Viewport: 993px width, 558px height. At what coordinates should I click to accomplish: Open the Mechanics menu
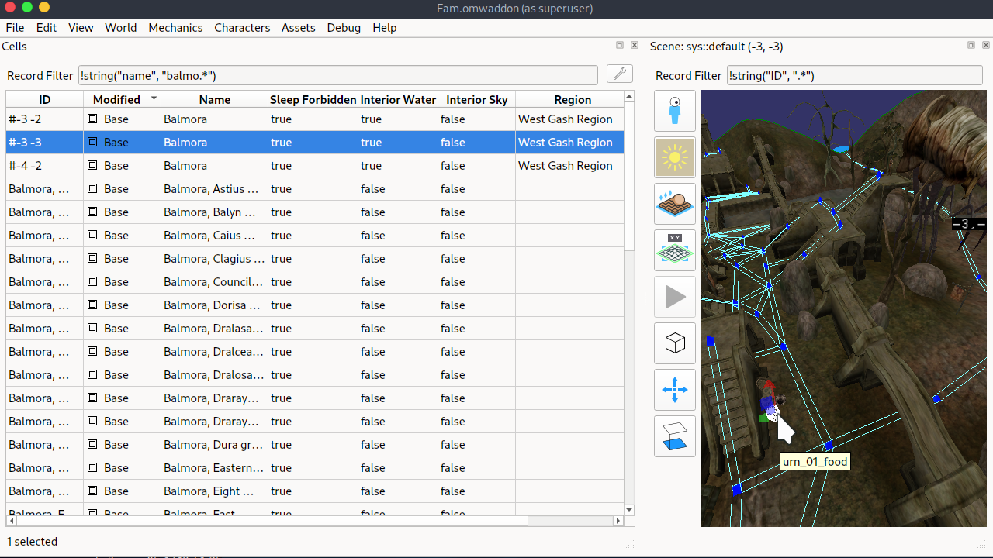(x=175, y=27)
